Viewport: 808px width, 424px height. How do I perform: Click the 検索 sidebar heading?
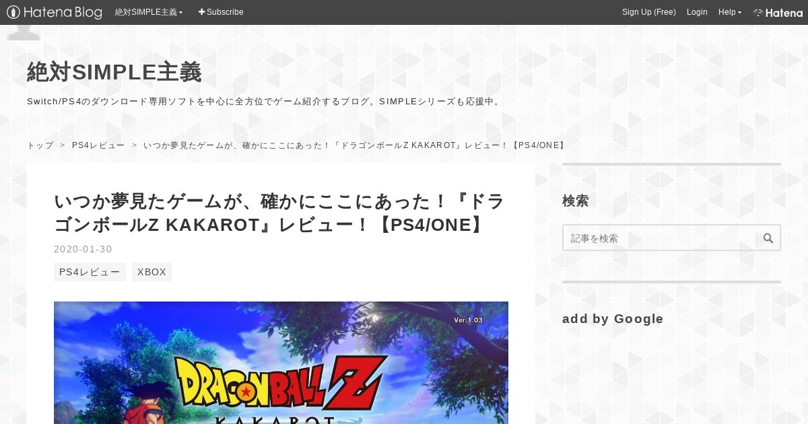(x=576, y=201)
